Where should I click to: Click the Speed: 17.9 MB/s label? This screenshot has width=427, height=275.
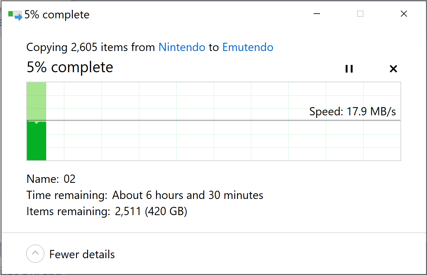pos(353,112)
